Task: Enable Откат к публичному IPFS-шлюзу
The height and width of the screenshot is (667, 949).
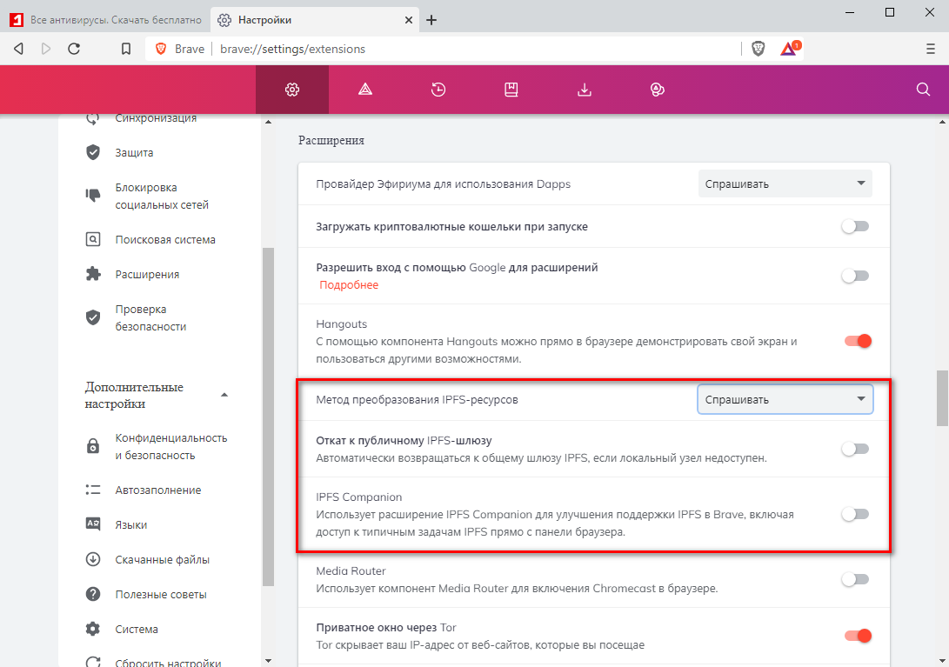Action: [x=855, y=449]
